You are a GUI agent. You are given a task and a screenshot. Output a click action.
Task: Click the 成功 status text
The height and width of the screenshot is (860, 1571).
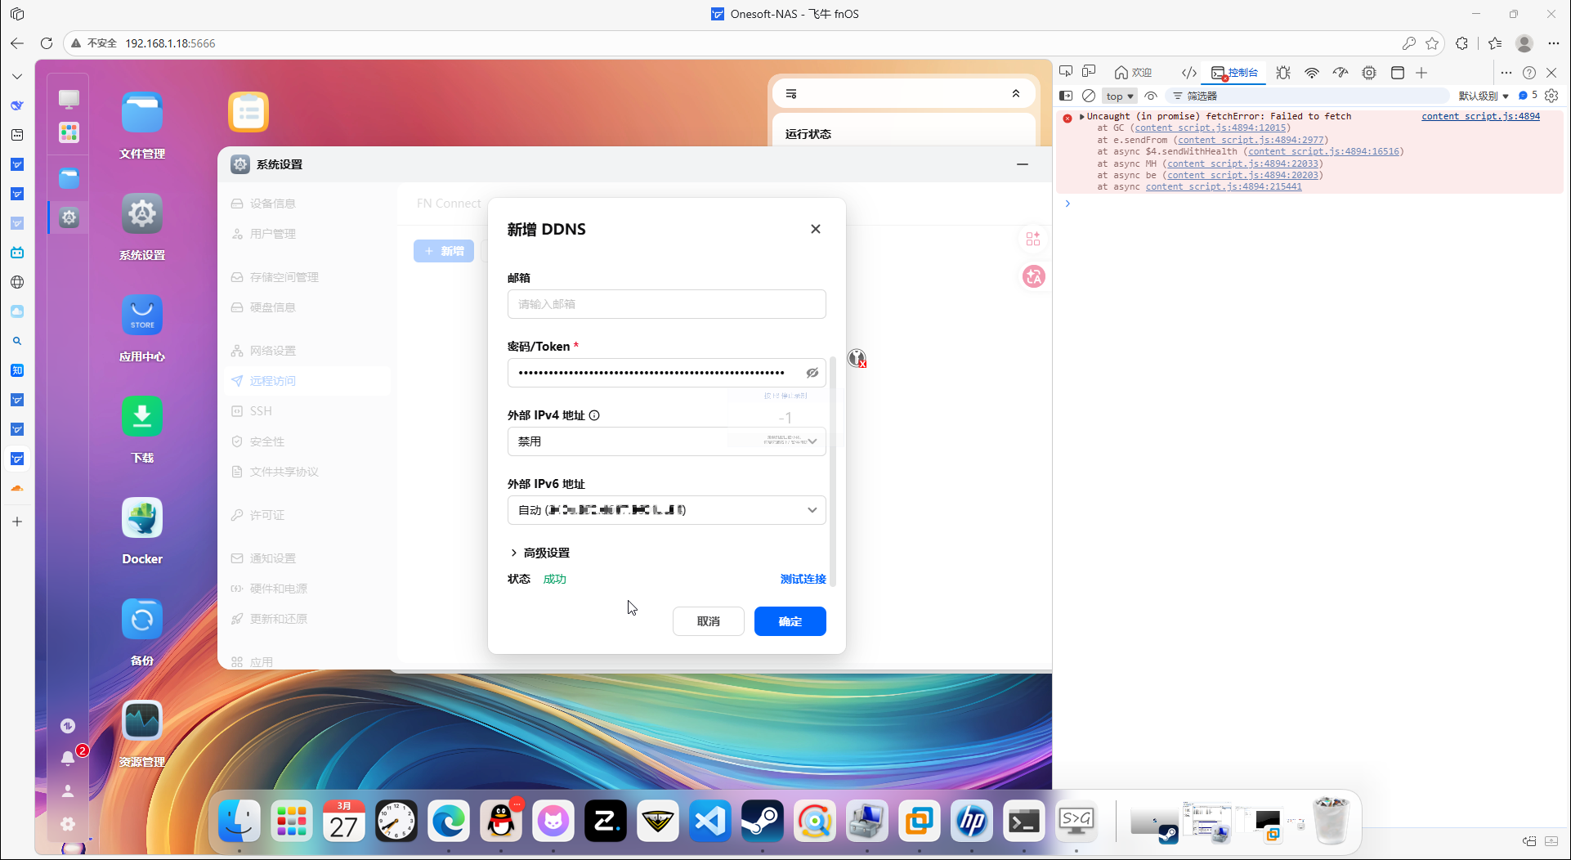(555, 579)
